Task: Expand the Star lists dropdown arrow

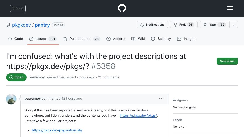Action: point(233,25)
